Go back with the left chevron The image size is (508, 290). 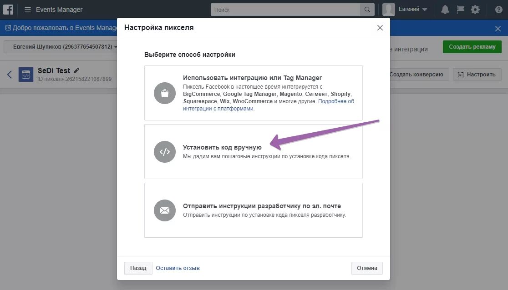coord(10,75)
